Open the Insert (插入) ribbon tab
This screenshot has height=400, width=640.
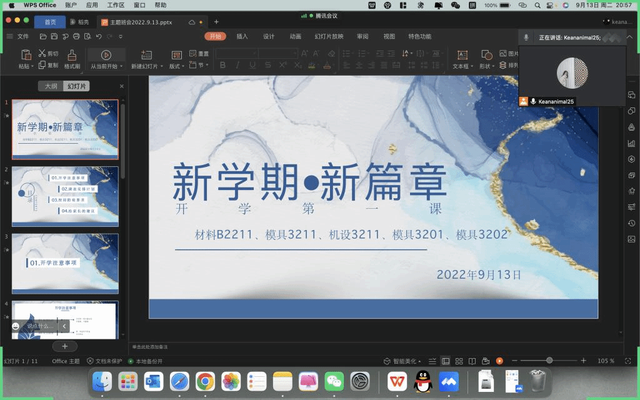pyautogui.click(x=242, y=36)
